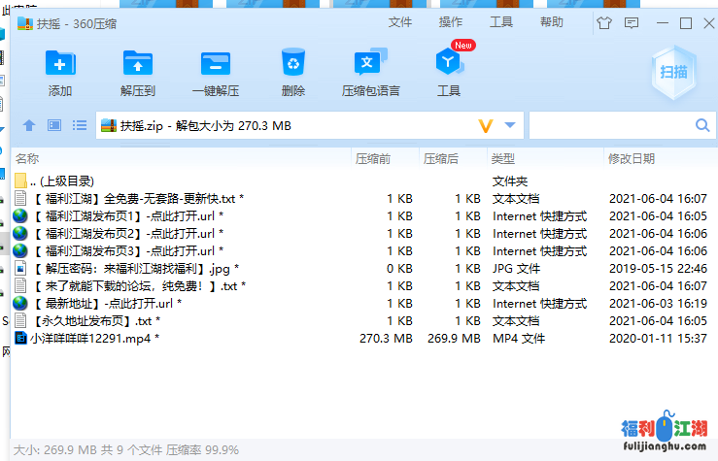Screen dimensions: 718x461
Task: Click inside the search input field
Action: (610, 125)
